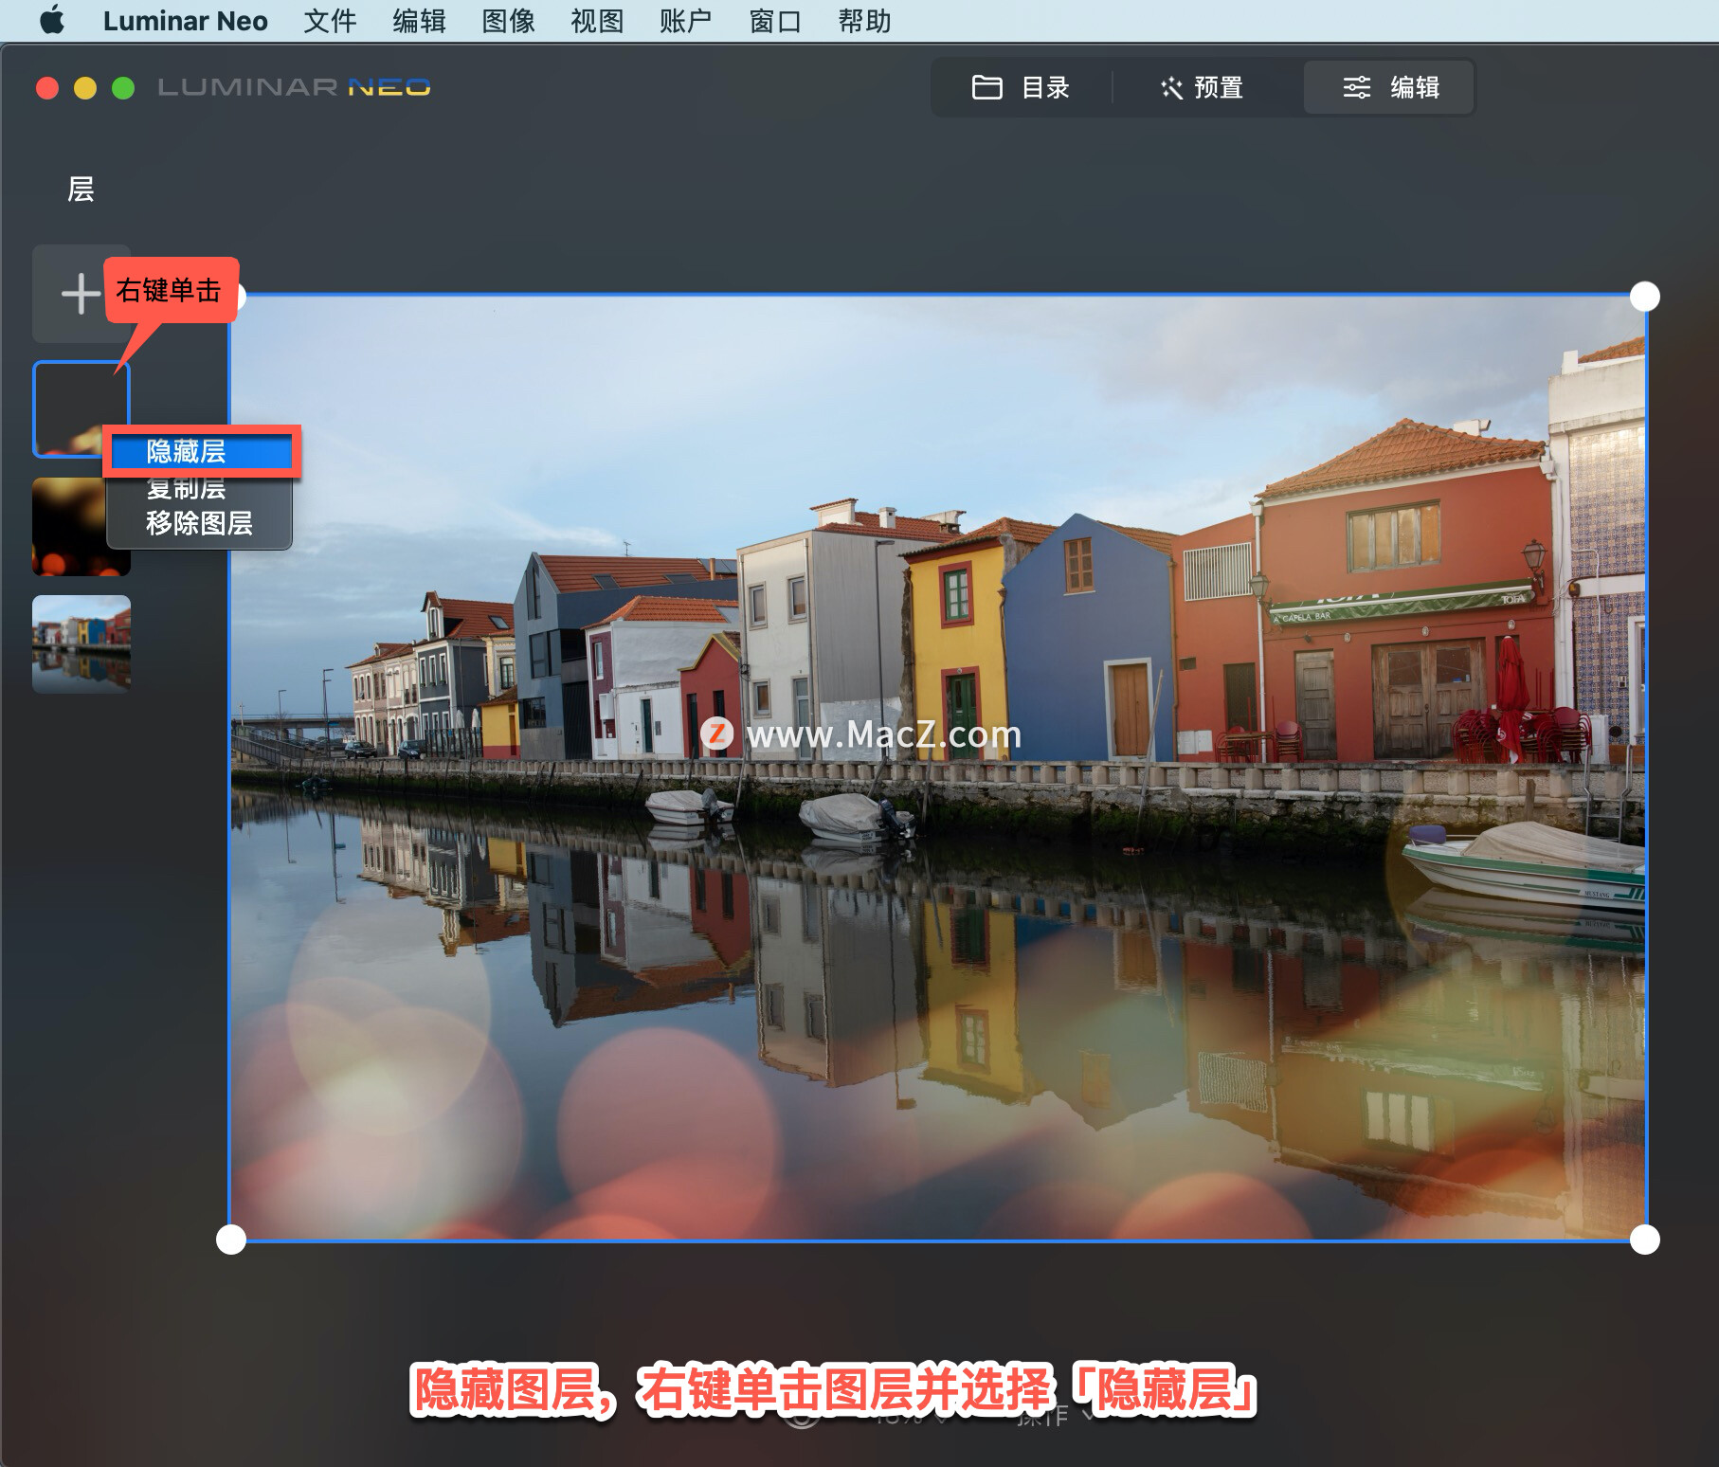
Task: Close the window with red button
Action: click(x=47, y=88)
